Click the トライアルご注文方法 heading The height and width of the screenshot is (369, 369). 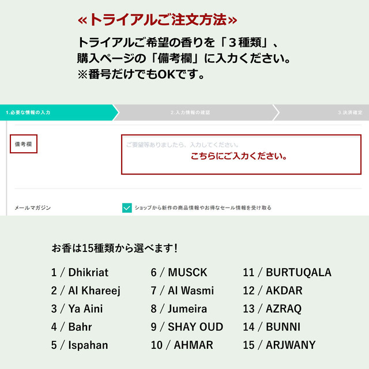pos(157,20)
